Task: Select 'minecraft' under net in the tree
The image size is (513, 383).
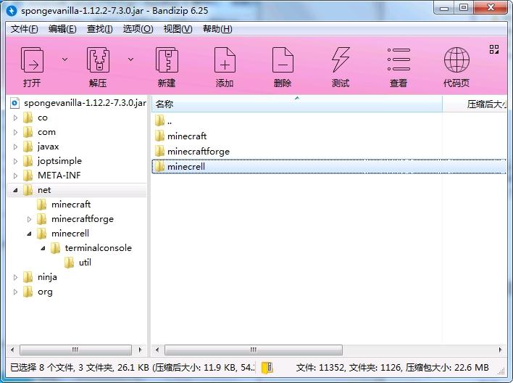Action: (x=71, y=205)
